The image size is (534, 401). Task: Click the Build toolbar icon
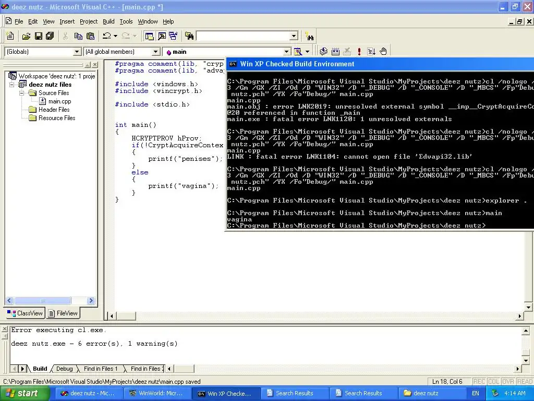coord(335,52)
